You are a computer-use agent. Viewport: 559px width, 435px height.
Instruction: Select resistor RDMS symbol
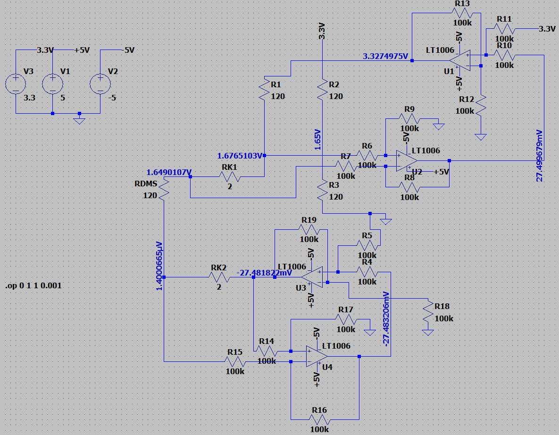pyautogui.click(x=164, y=189)
